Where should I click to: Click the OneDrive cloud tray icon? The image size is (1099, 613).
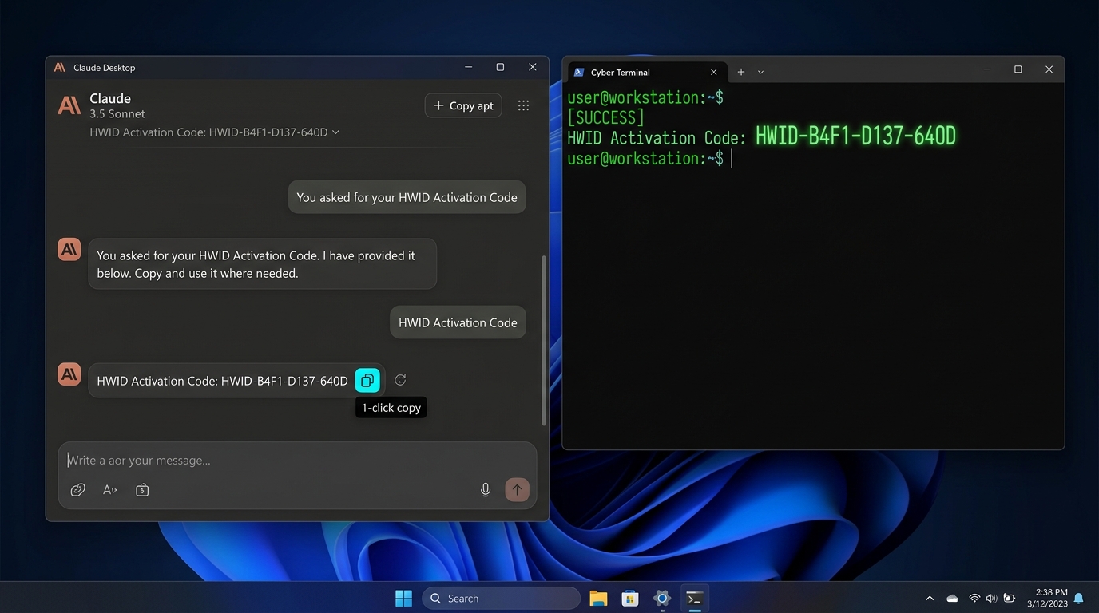click(x=952, y=598)
